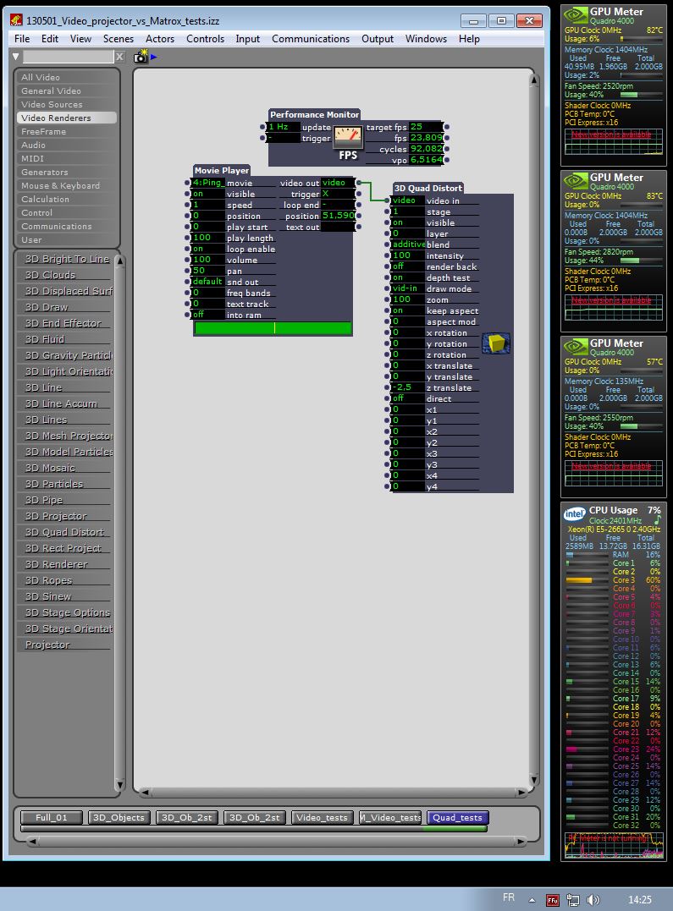Select the Mouse & Keyboard category
This screenshot has height=911, width=673.
[66, 185]
